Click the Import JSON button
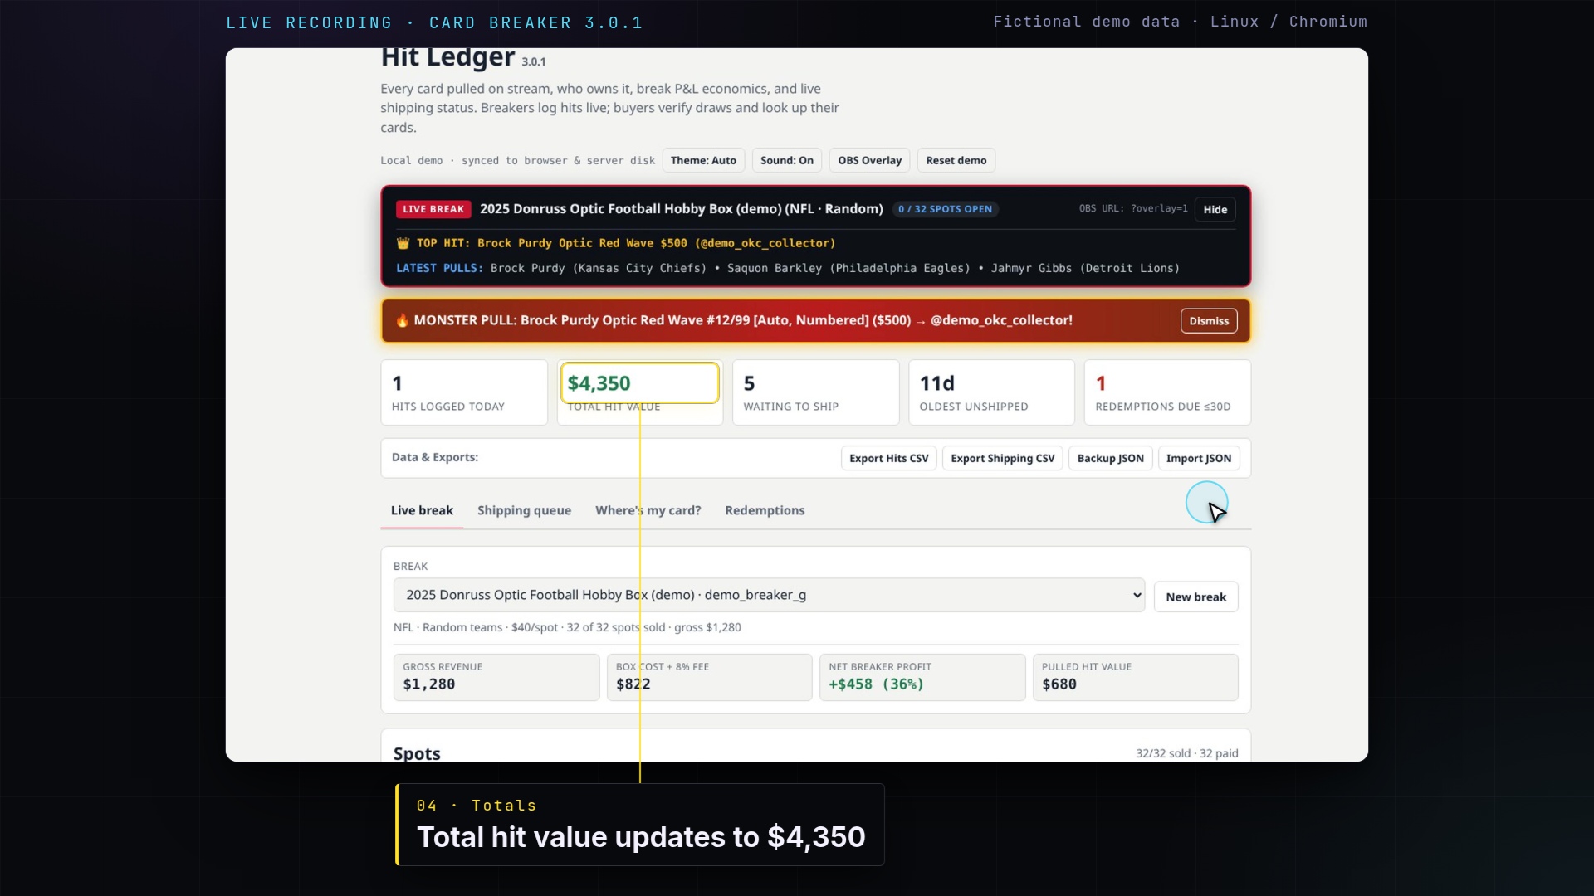This screenshot has height=896, width=1594. (x=1198, y=458)
